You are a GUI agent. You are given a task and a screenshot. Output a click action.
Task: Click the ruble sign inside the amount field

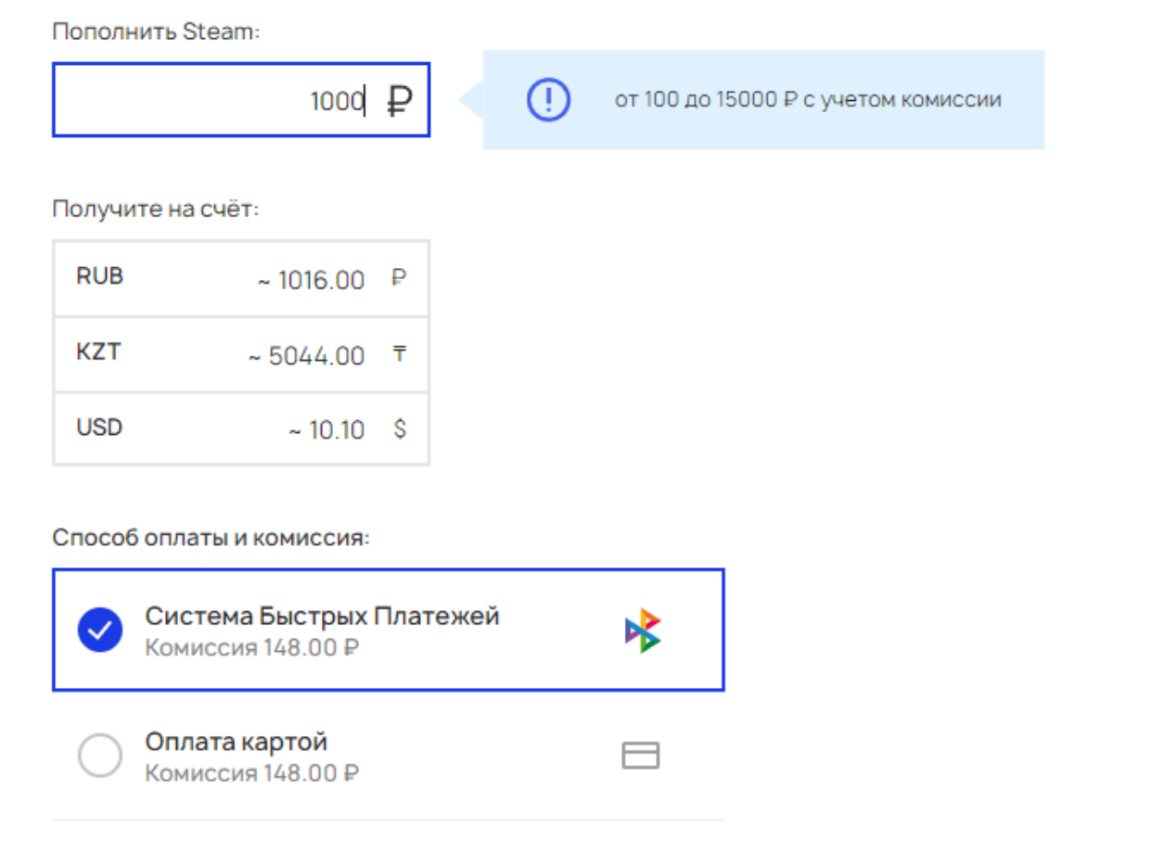400,100
